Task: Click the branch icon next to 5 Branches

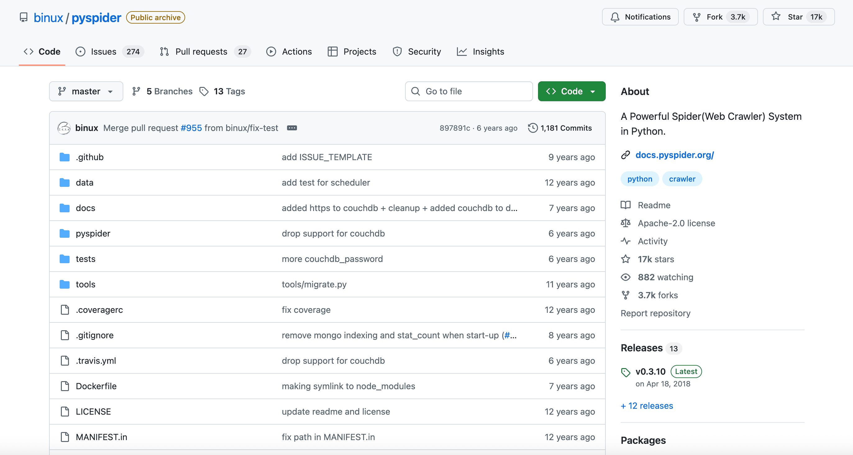Action: tap(136, 91)
